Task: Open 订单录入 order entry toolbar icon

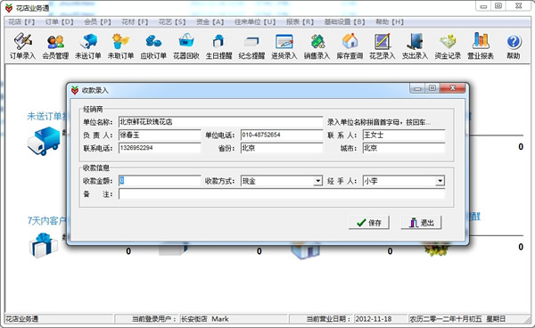Action: pyautogui.click(x=22, y=46)
